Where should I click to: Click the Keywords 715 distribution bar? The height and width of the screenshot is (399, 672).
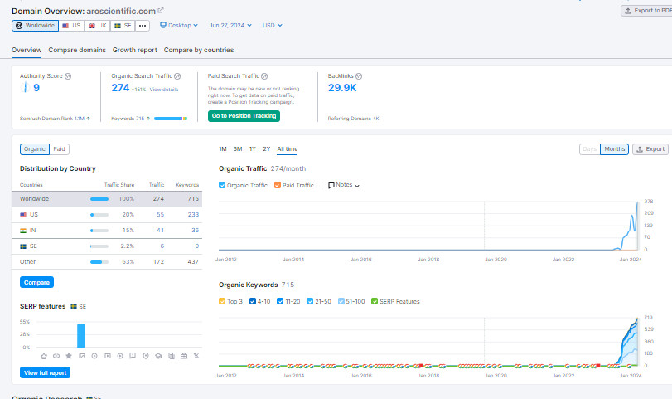(x=171, y=119)
